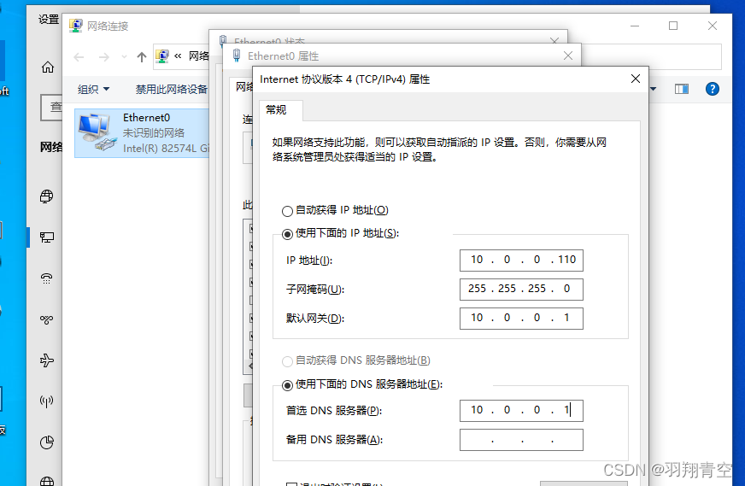
Task: Open the Dial-up icon in the Settings sidebar
Action: 46,278
